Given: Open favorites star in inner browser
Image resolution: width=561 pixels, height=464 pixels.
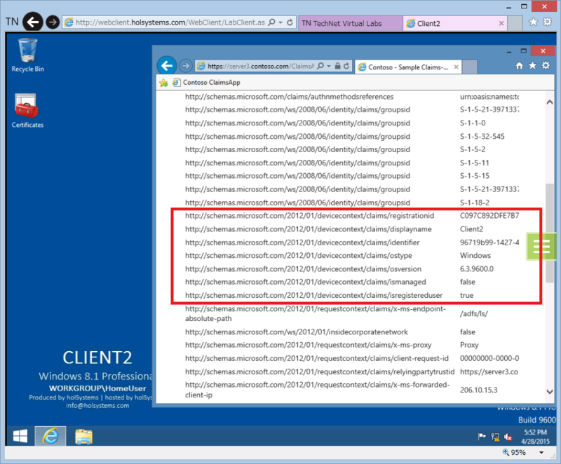Looking at the screenshot, I should pyautogui.click(x=532, y=65).
